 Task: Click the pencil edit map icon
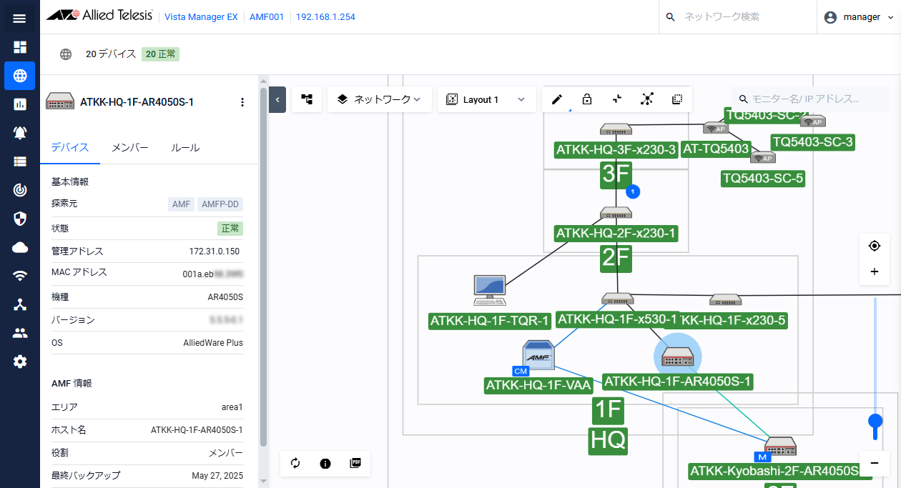(557, 99)
